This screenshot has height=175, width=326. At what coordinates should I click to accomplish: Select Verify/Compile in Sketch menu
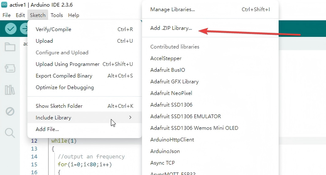click(x=54, y=29)
